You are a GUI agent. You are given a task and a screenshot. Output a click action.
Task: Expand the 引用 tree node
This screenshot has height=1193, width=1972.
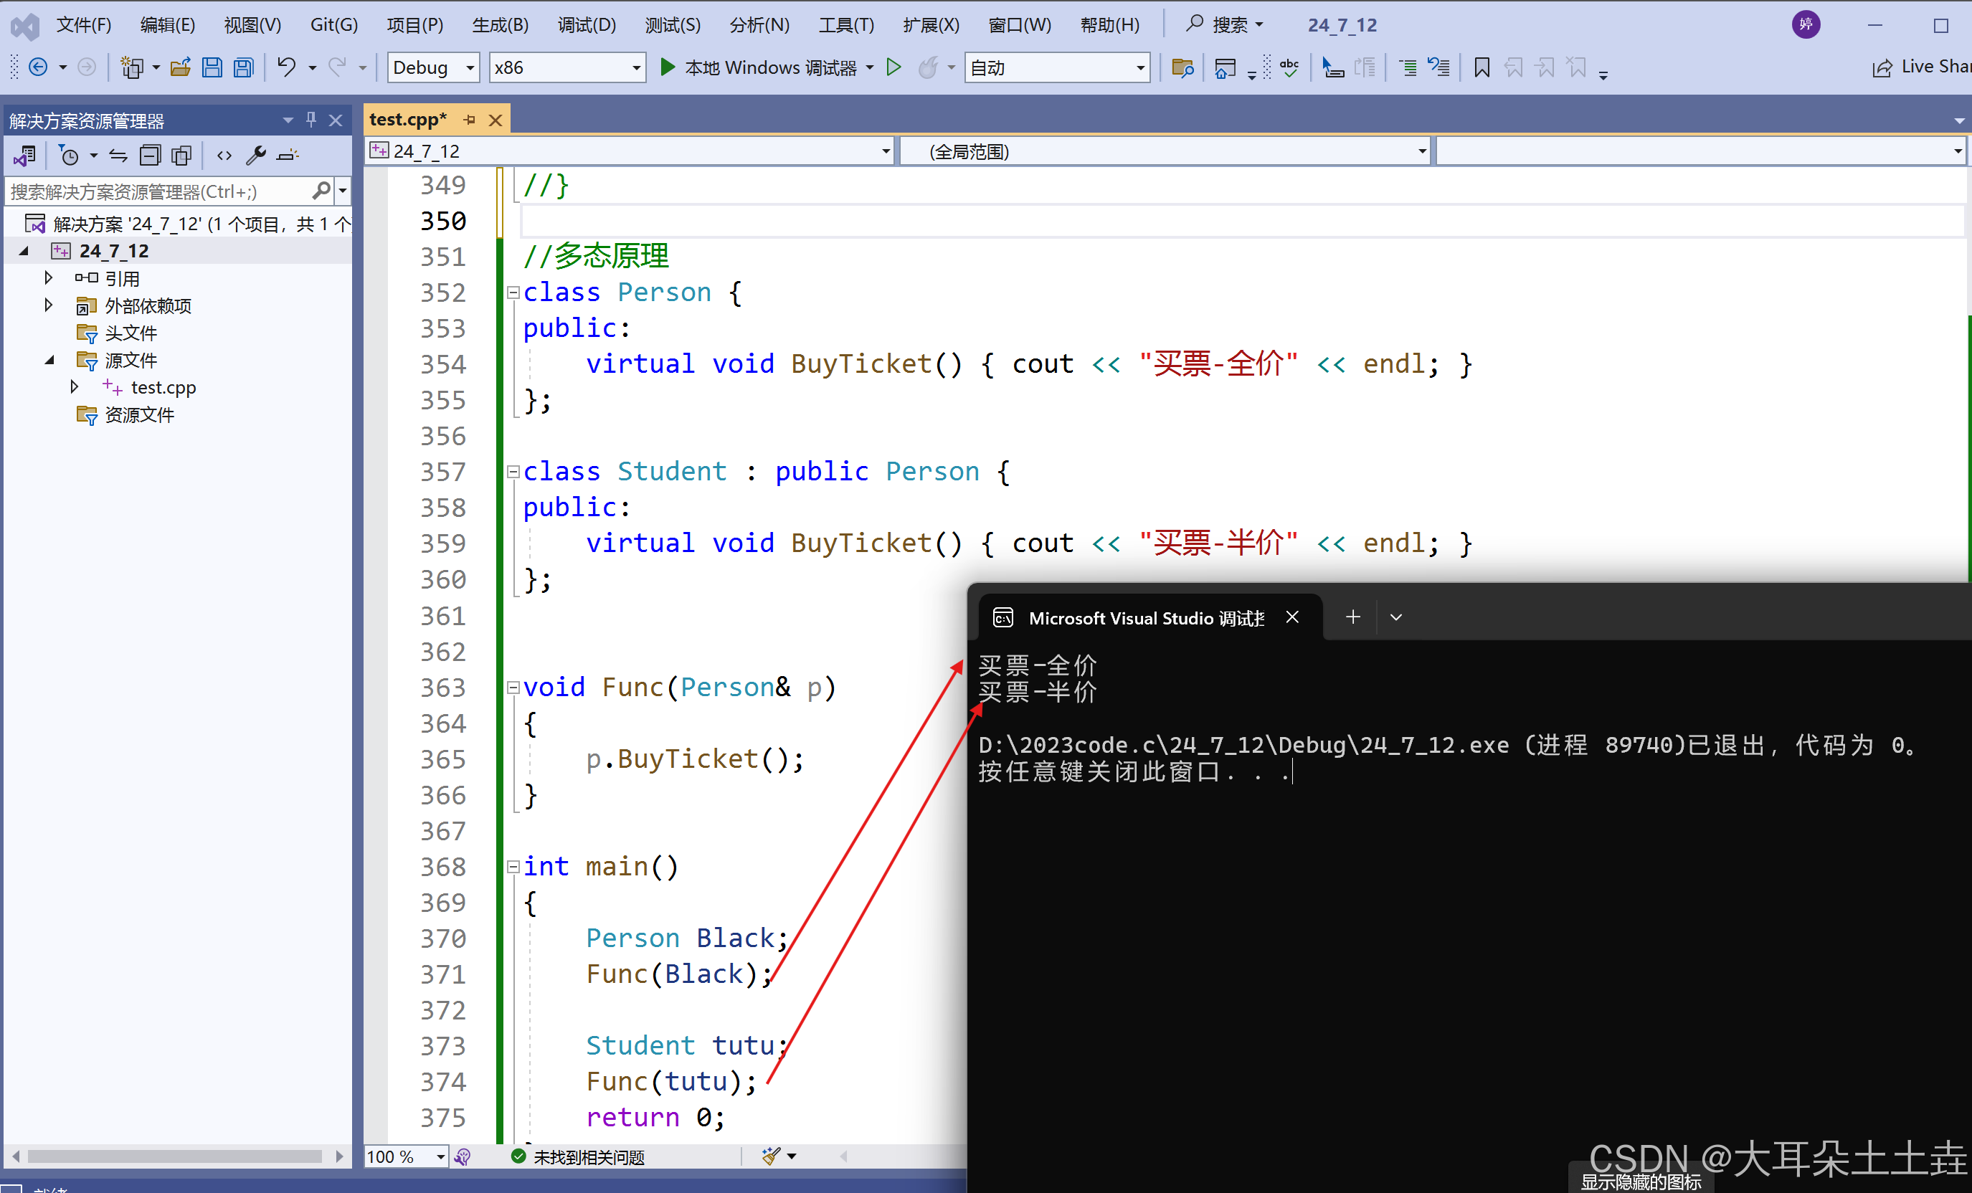point(48,277)
